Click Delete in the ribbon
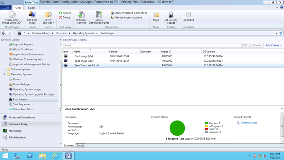This screenshot has width=284, height=160. (x=65, y=17)
